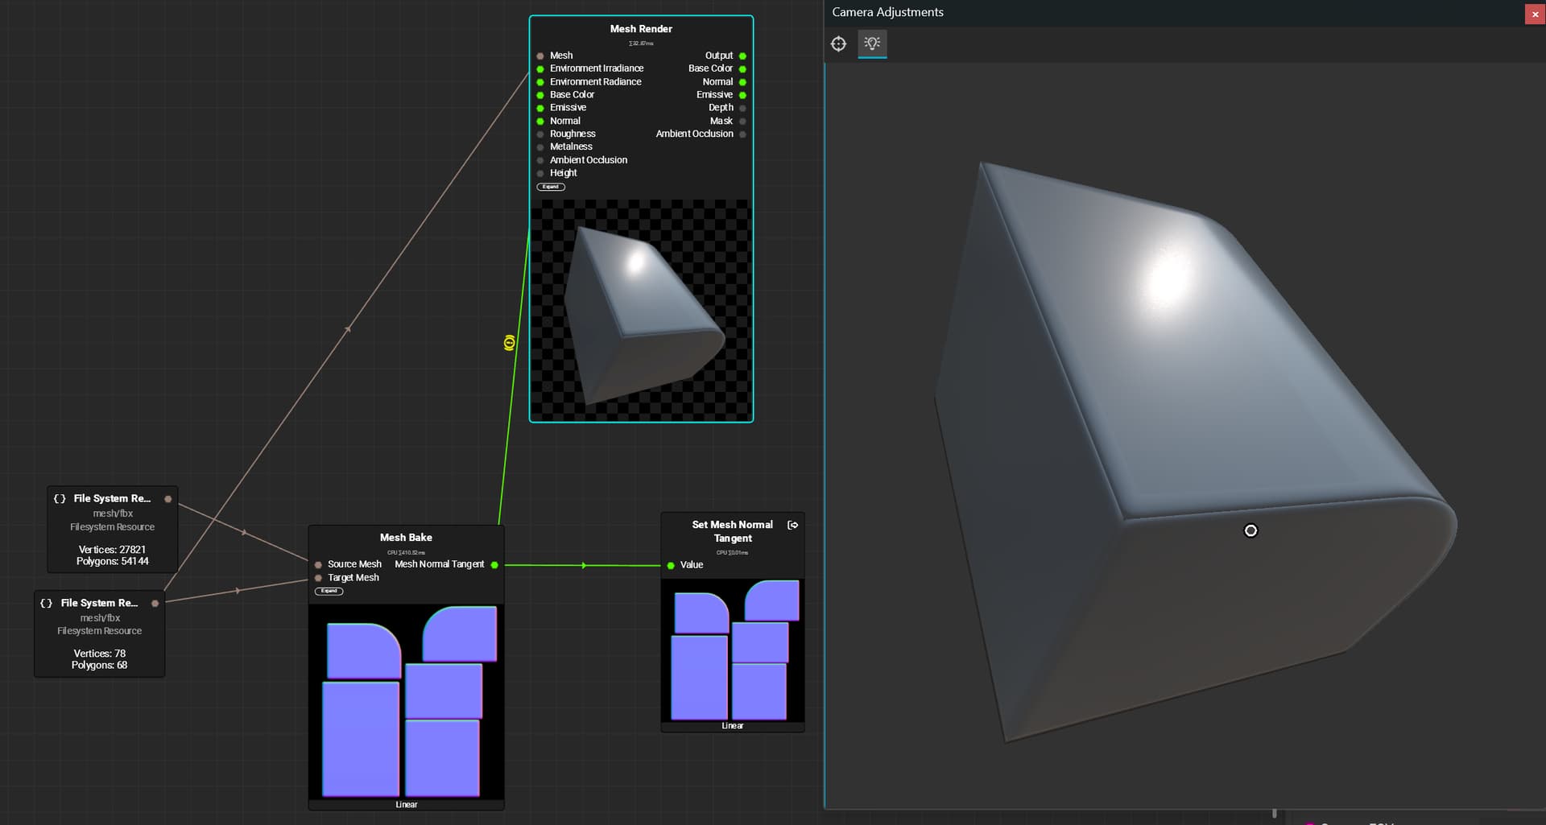Click the Value input port
1546x825 pixels.
click(671, 566)
